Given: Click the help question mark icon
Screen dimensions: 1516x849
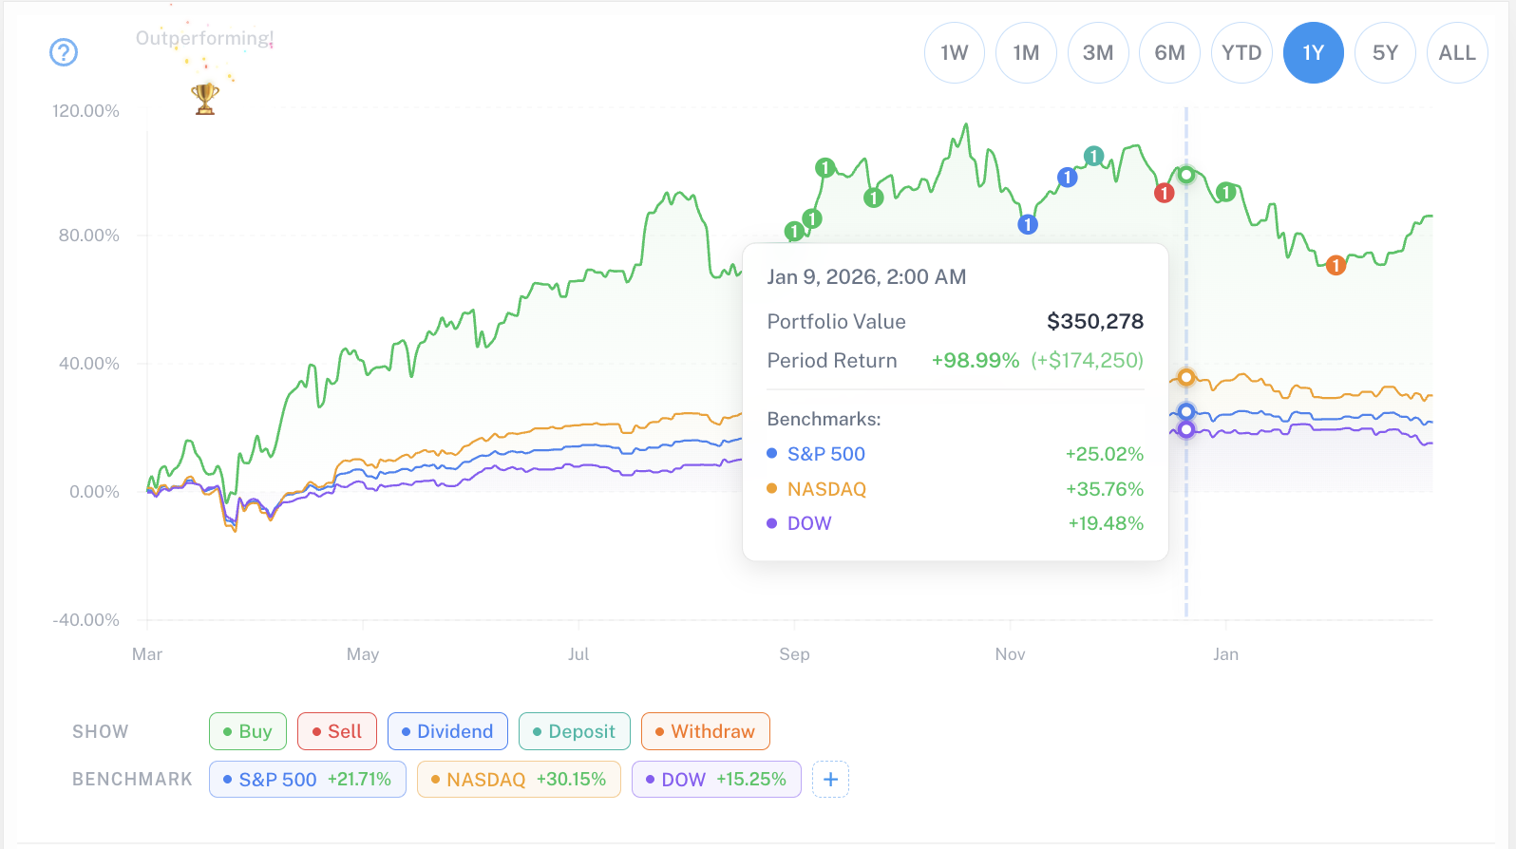Looking at the screenshot, I should [x=64, y=52].
